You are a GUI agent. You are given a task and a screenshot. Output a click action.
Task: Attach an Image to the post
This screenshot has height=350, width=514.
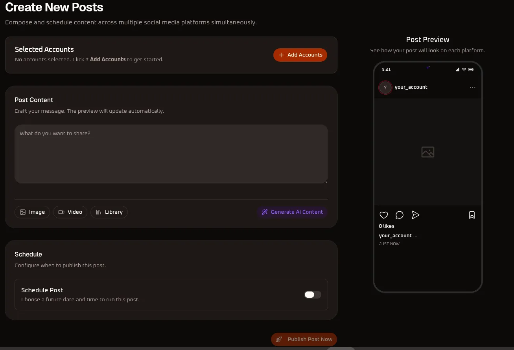point(32,212)
